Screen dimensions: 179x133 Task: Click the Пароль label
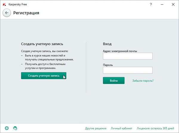pos(108,65)
